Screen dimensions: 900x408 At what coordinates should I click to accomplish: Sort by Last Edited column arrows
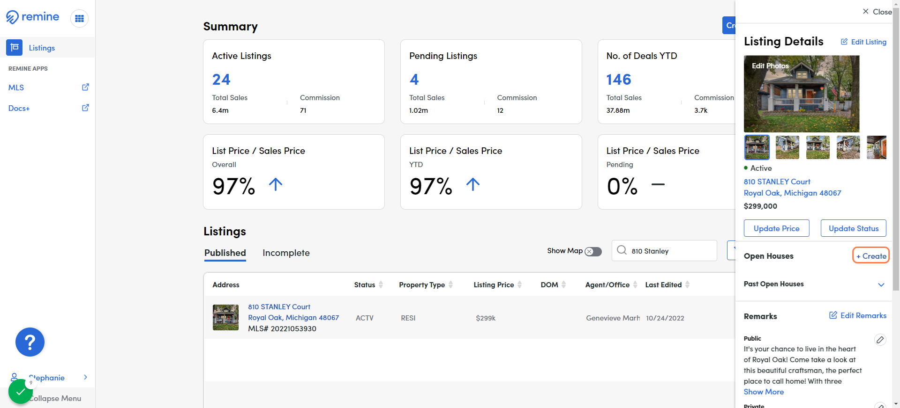pos(688,284)
